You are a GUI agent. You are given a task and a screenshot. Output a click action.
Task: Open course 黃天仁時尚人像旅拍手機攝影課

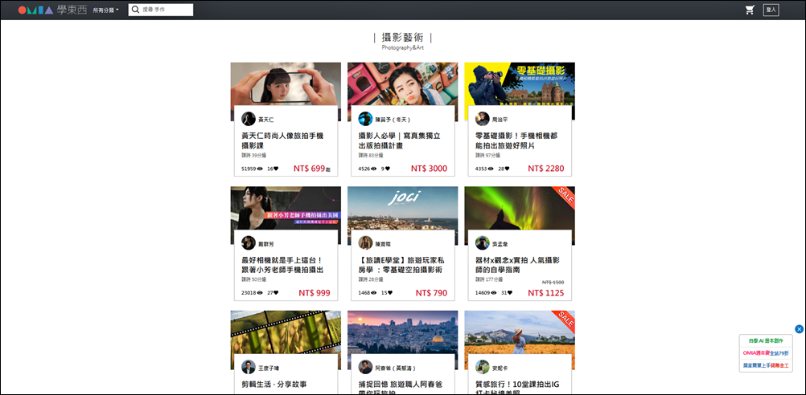(x=282, y=140)
